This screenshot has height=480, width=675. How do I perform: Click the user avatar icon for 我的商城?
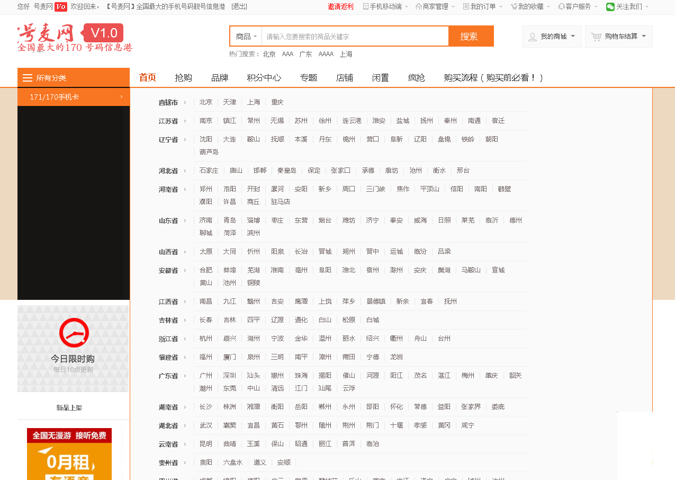[x=533, y=37]
